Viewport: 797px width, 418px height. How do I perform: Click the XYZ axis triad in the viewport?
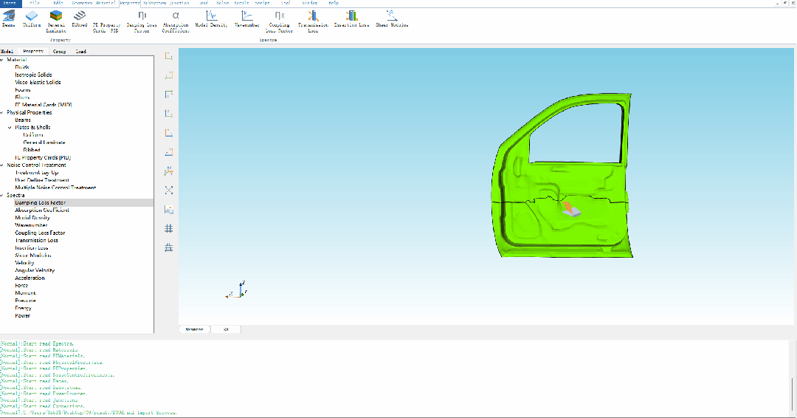[x=237, y=289]
